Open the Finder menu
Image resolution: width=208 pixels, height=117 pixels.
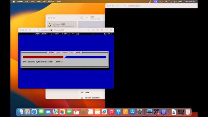20,2
